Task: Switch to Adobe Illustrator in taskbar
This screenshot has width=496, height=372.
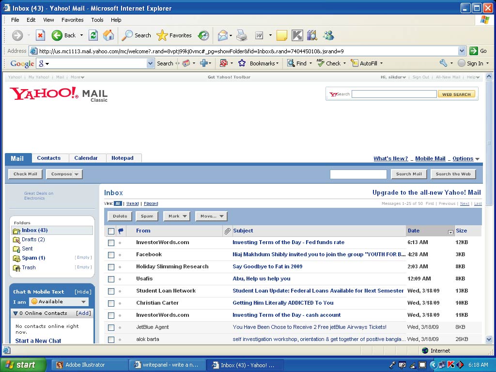Action: tap(90, 365)
